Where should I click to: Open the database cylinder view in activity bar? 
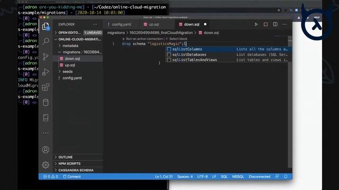tap(46, 102)
